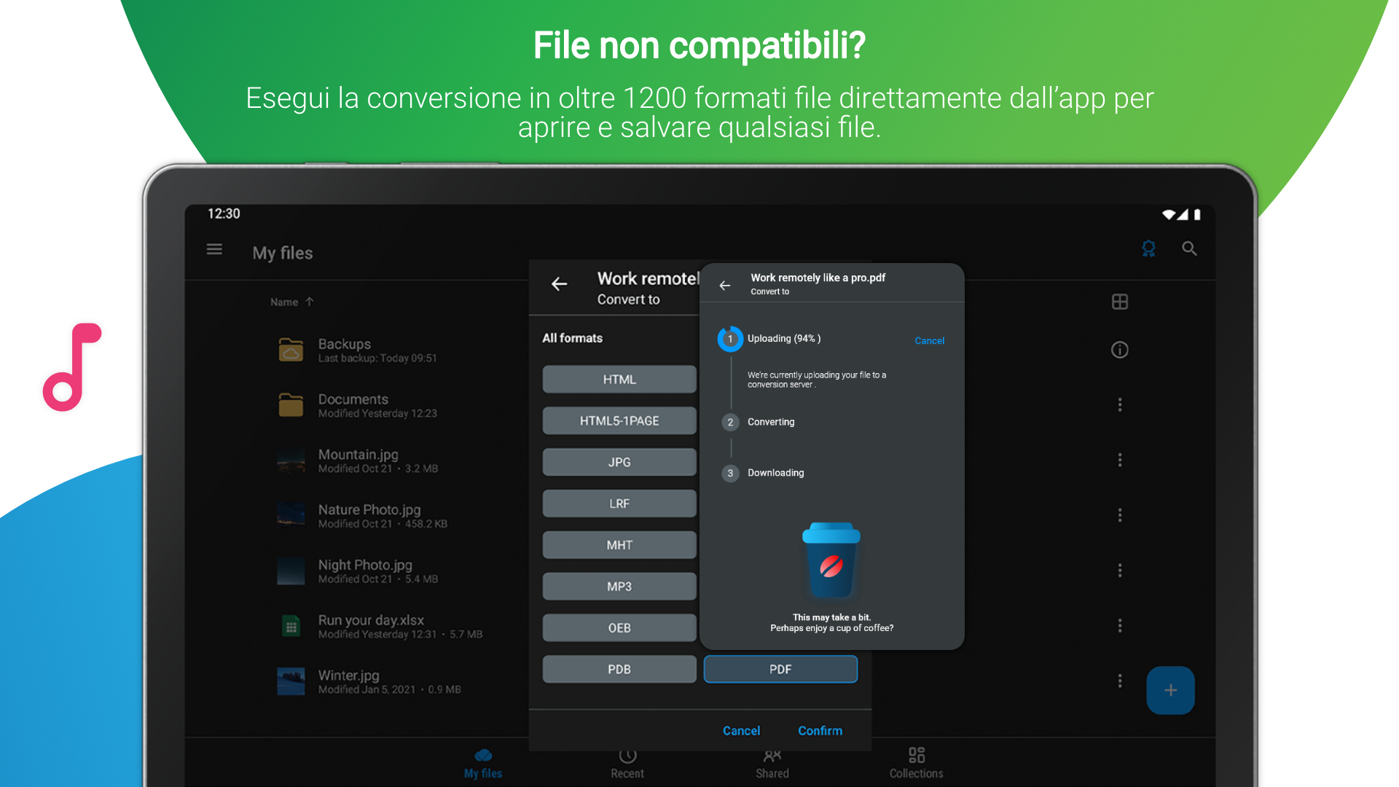Click the premium badge icon
The width and height of the screenshot is (1399, 787).
click(x=1148, y=249)
